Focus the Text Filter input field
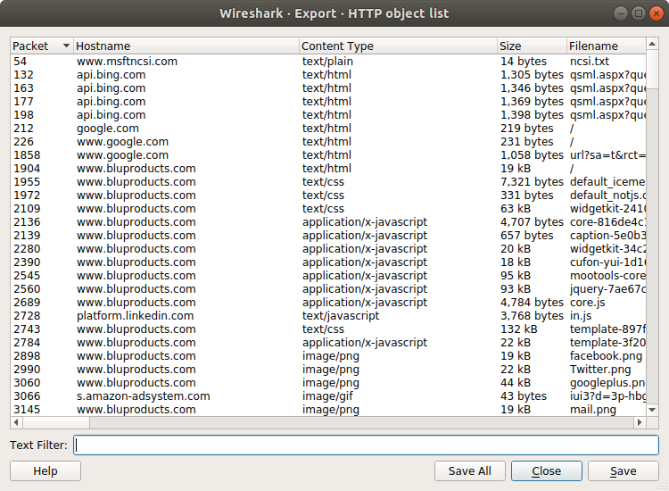This screenshot has width=669, height=491. tap(366, 445)
